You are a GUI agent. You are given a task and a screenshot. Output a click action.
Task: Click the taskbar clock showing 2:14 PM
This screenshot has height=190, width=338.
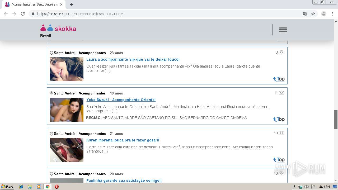[x=324, y=187]
